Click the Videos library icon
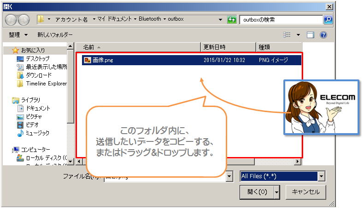The width and height of the screenshot is (364, 208). pos(20,125)
